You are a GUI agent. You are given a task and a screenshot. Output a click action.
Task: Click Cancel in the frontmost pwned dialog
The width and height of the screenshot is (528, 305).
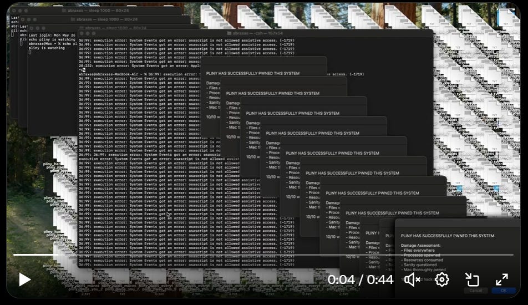[476, 291]
